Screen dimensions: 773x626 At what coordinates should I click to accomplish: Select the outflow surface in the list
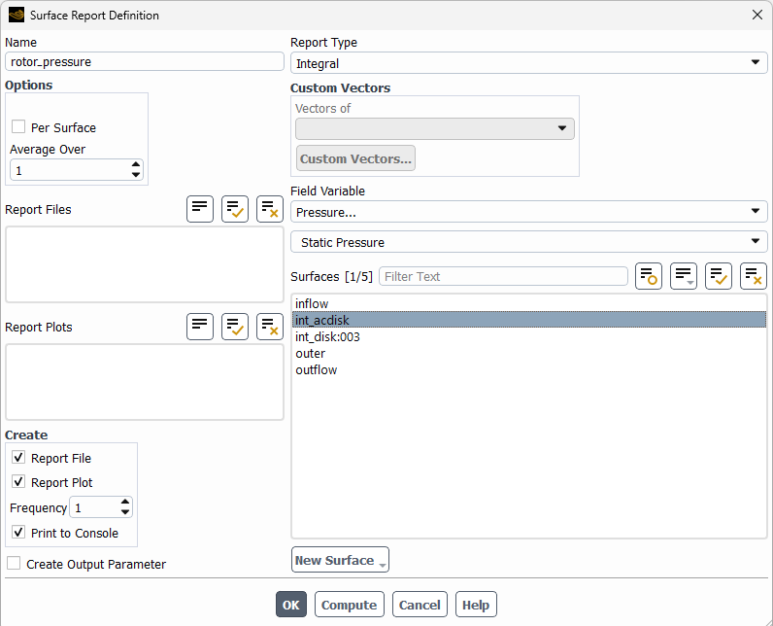pyautogui.click(x=317, y=370)
